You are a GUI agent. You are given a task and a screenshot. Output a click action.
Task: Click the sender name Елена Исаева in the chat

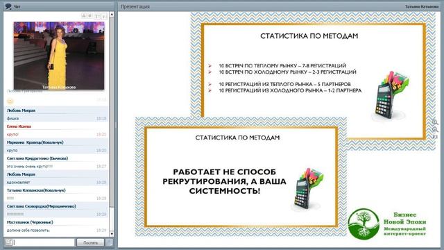tap(19, 126)
